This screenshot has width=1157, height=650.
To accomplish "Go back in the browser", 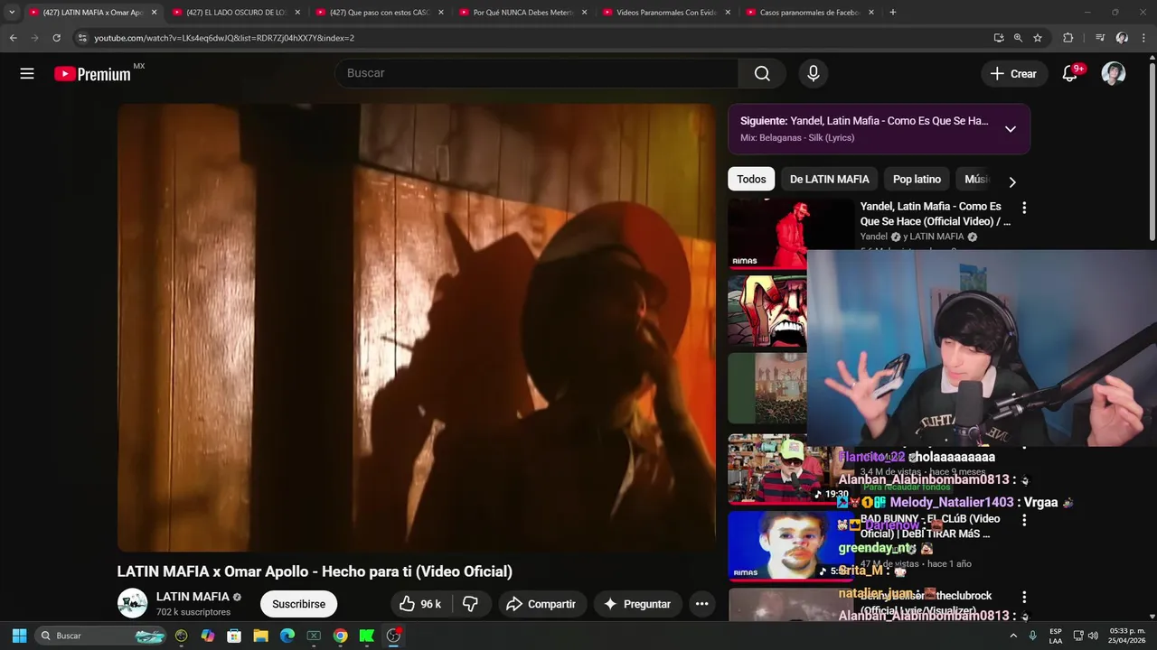I will [13, 38].
